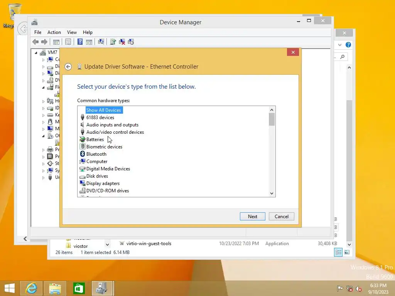
Task: Click the Next button
Action: pos(252,217)
